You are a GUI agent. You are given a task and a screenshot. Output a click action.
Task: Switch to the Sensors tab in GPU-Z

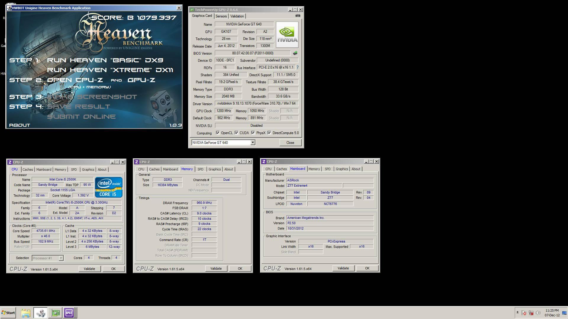[x=221, y=16]
